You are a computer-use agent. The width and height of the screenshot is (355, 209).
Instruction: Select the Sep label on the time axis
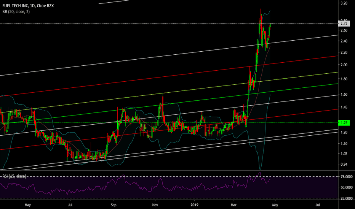[114, 205]
